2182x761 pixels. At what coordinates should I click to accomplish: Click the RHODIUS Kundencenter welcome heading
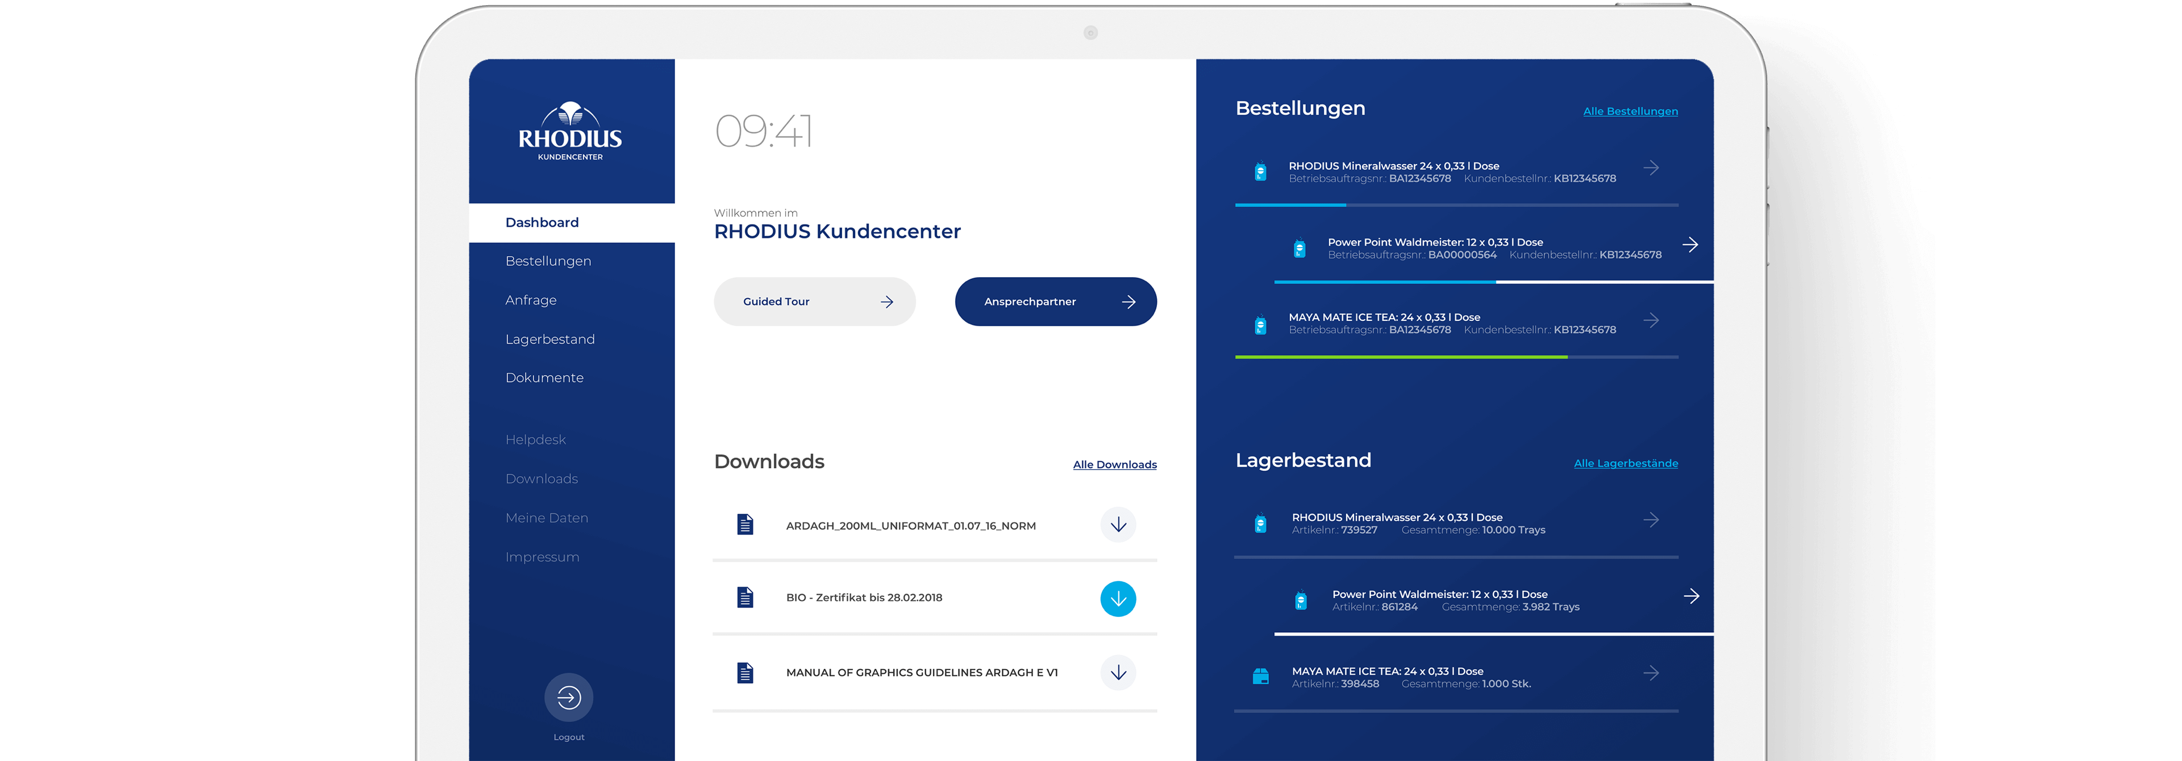click(837, 232)
